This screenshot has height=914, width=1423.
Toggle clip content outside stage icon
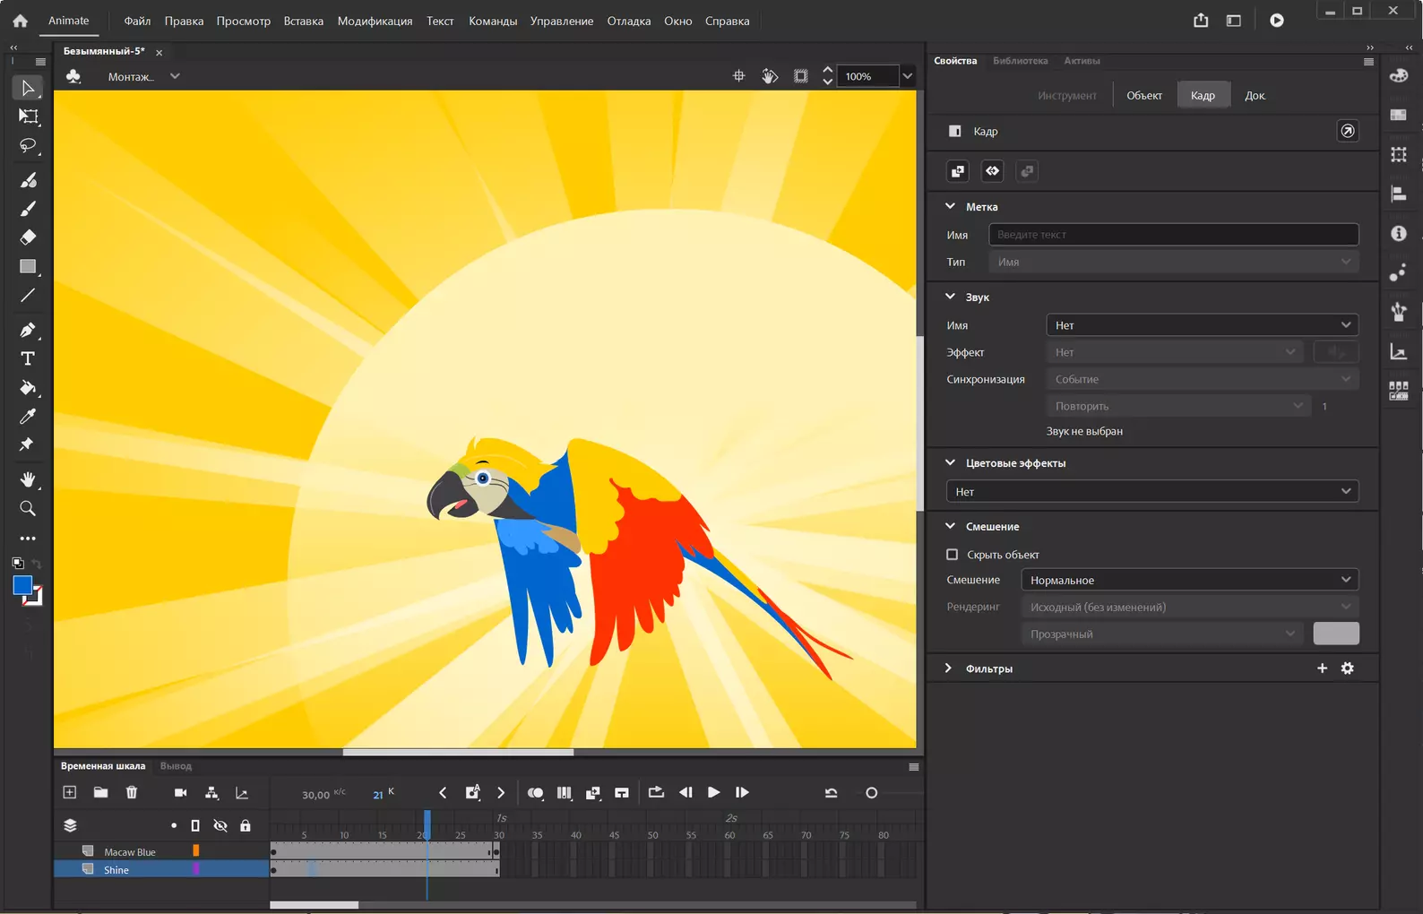[800, 76]
